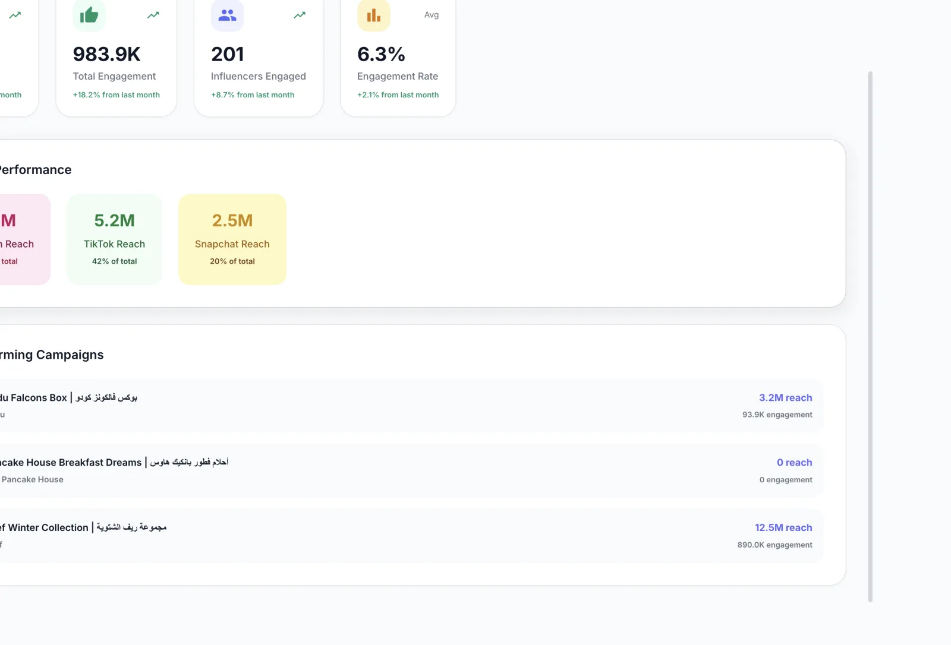Select the 983.9K engagement value
The image size is (951, 645).
coord(107,54)
